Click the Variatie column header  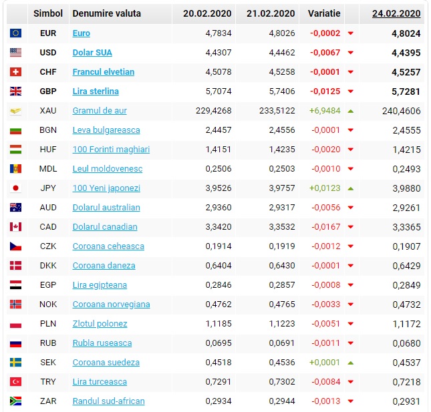pyautogui.click(x=324, y=13)
